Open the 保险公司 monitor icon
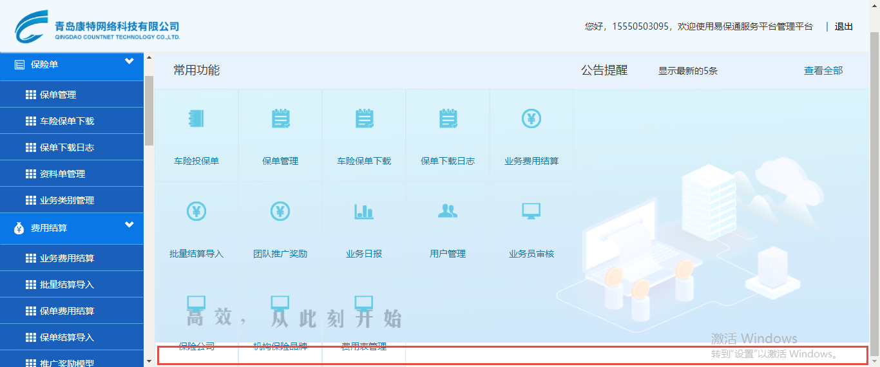This screenshot has width=880, height=367. click(x=196, y=303)
